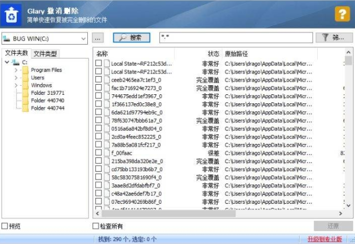The image size is (355, 245).
Task: Expand the Windows folder tree node
Action: [17, 85]
